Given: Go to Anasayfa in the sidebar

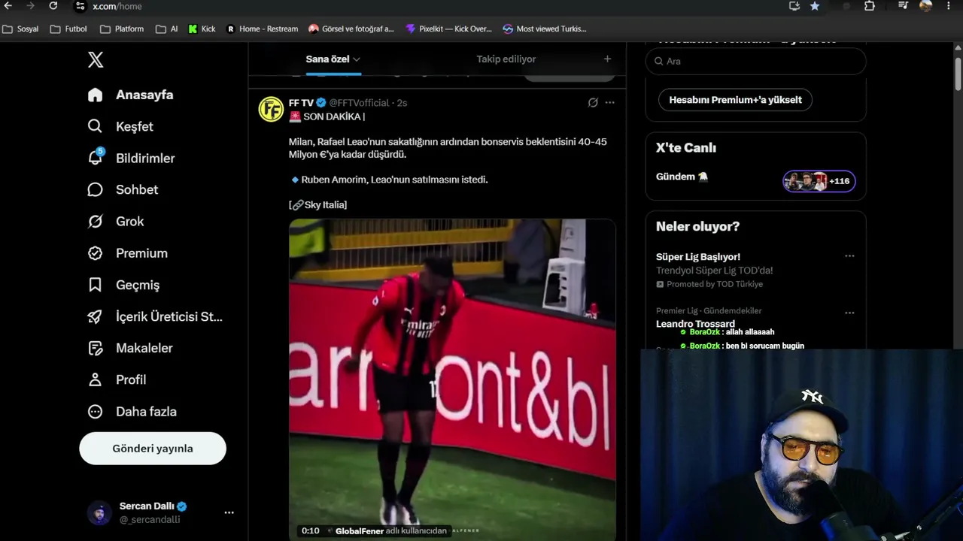Looking at the screenshot, I should pos(130,95).
